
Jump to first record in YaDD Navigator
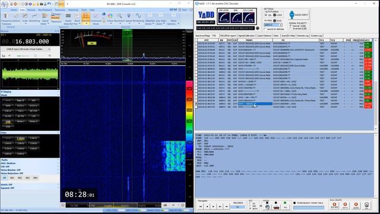pos(201,206)
